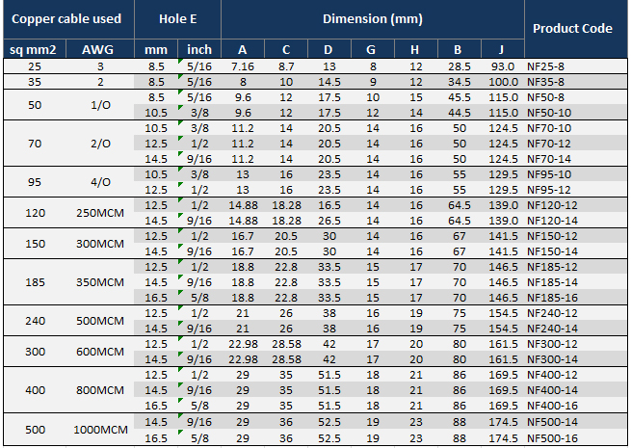
Task: Select product code NF240-14
Action: click(552, 329)
